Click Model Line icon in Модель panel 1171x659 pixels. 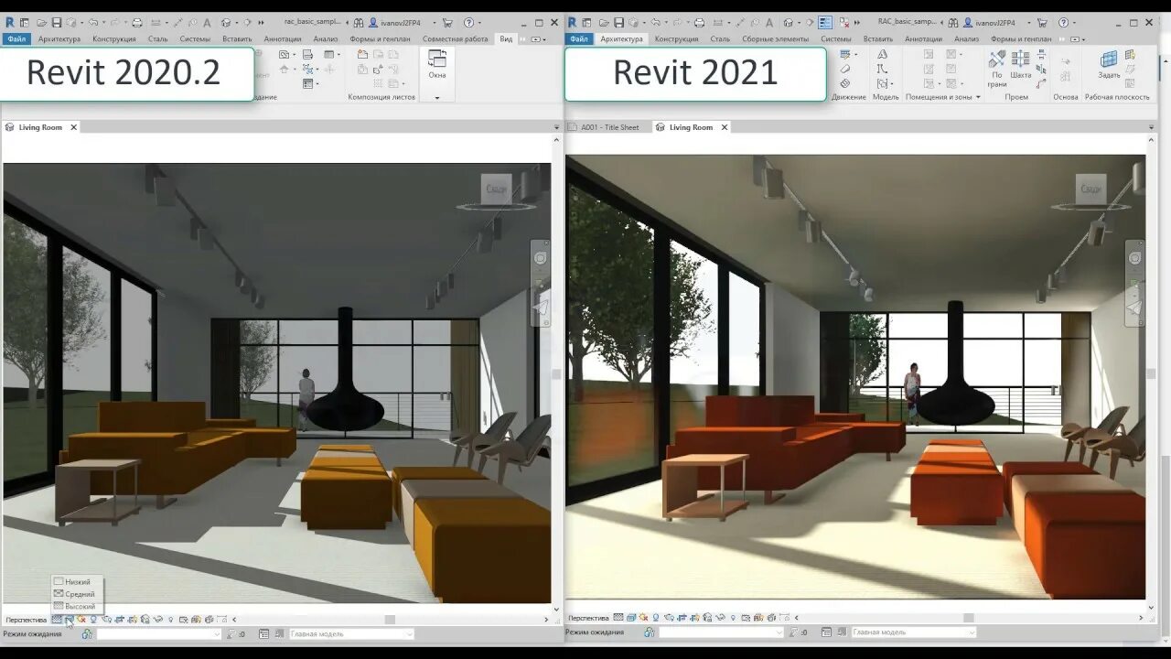click(x=882, y=69)
